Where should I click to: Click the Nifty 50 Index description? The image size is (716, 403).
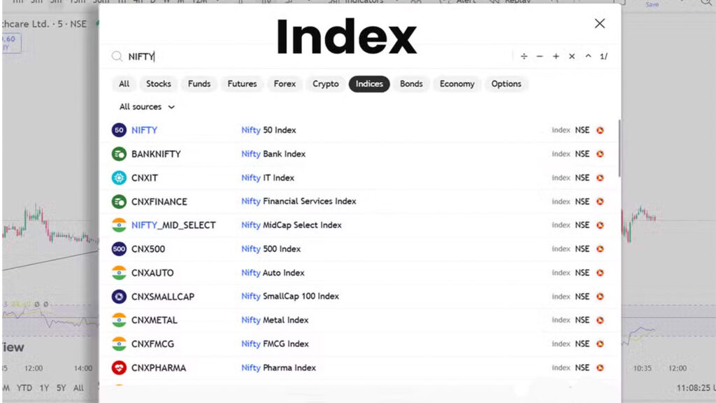(x=268, y=130)
